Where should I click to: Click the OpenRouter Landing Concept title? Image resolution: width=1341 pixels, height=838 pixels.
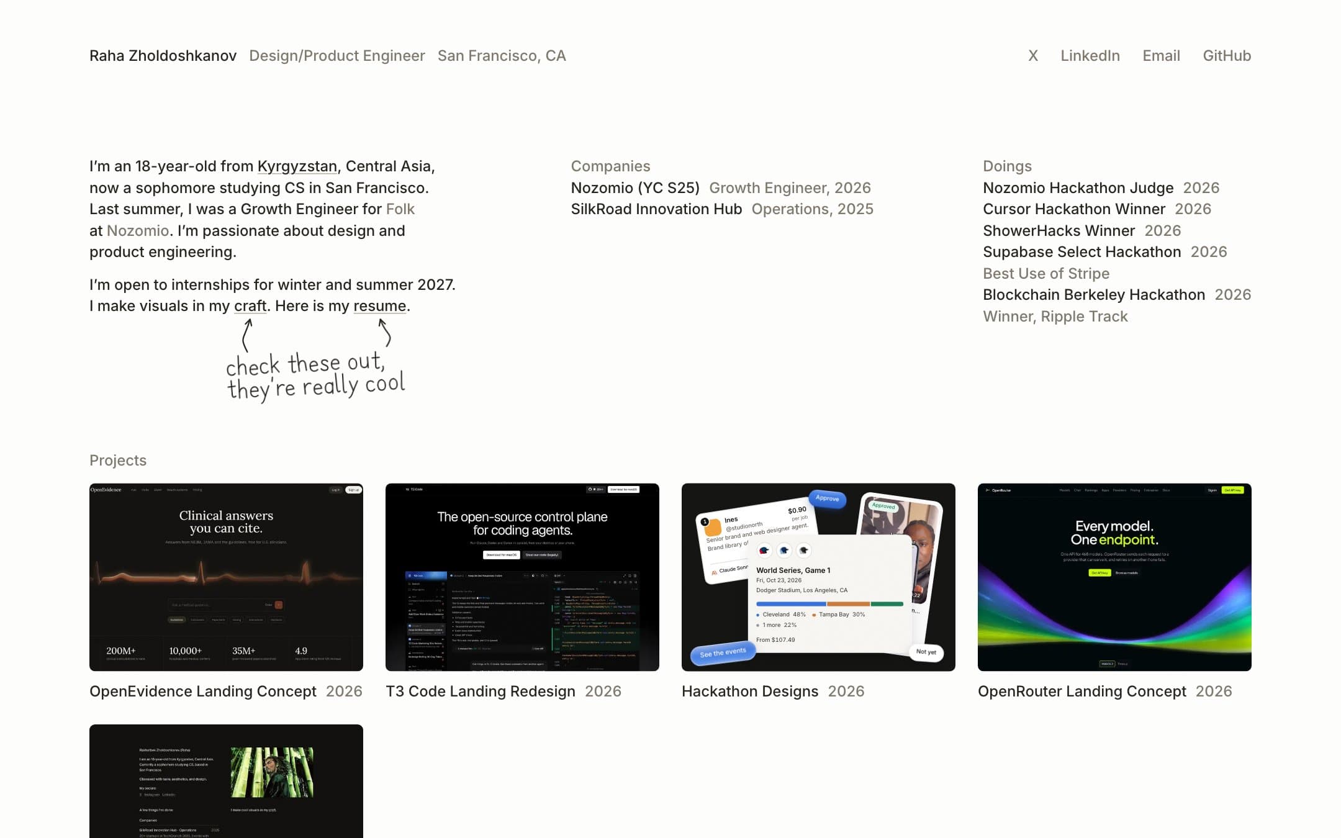(1082, 692)
